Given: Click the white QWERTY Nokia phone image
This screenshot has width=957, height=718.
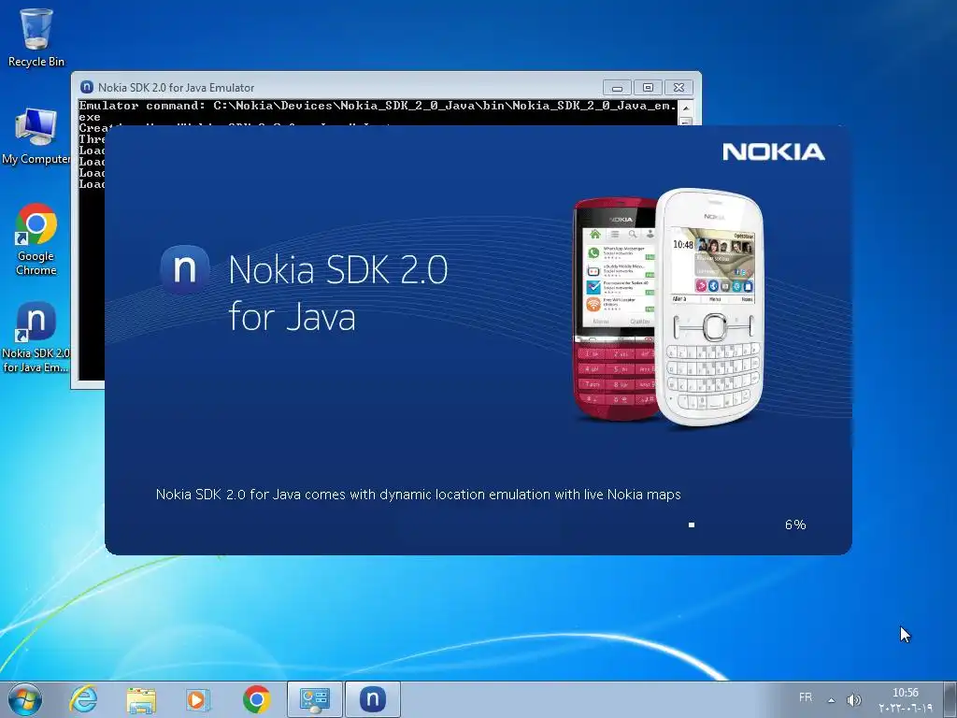Looking at the screenshot, I should point(711,307).
